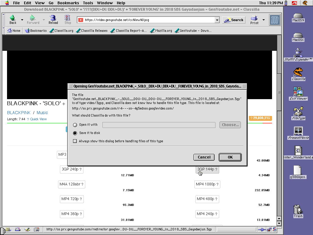The height and width of the screenshot is (235, 313).
Task: Select the 'Save it to disk' radio button
Action: coord(75,133)
